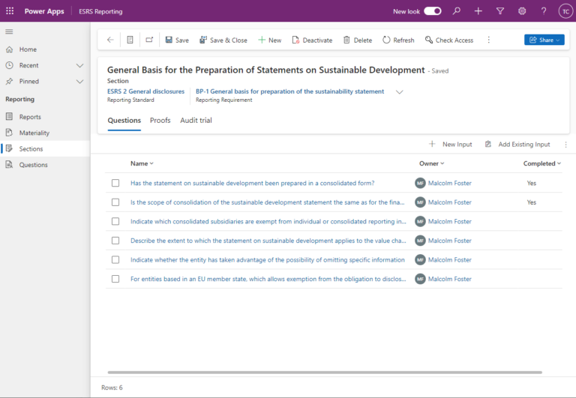Toggle the New look switch

[433, 11]
